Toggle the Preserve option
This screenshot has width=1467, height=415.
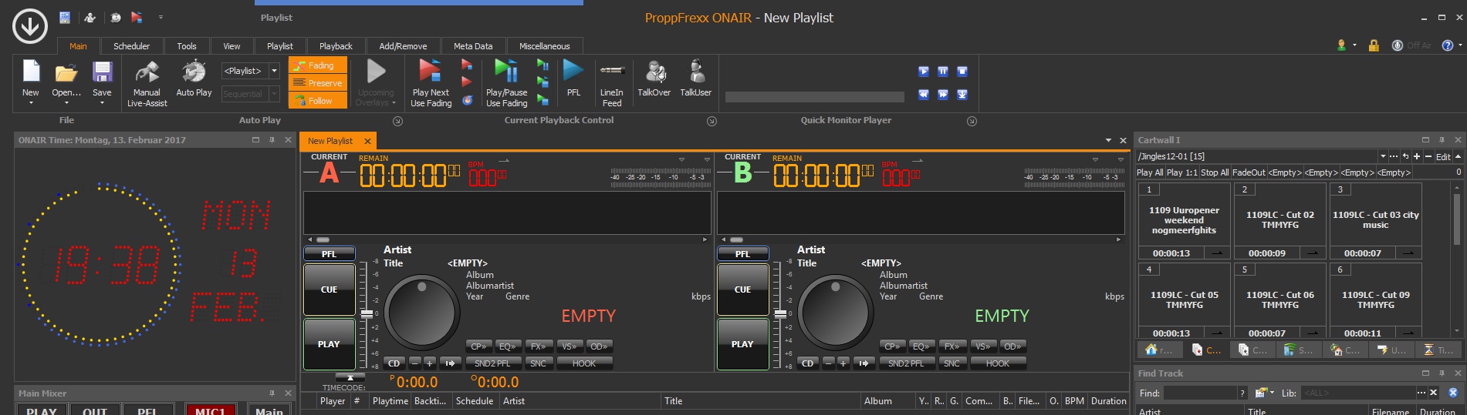tap(318, 83)
